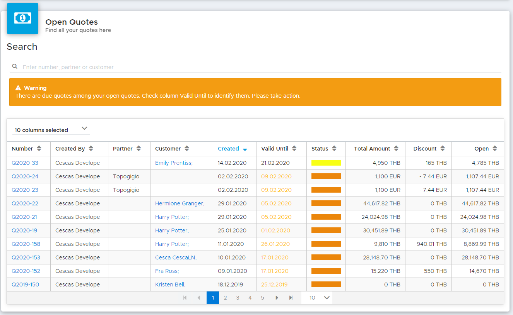
Task: Go to first page icon
Action: click(185, 298)
